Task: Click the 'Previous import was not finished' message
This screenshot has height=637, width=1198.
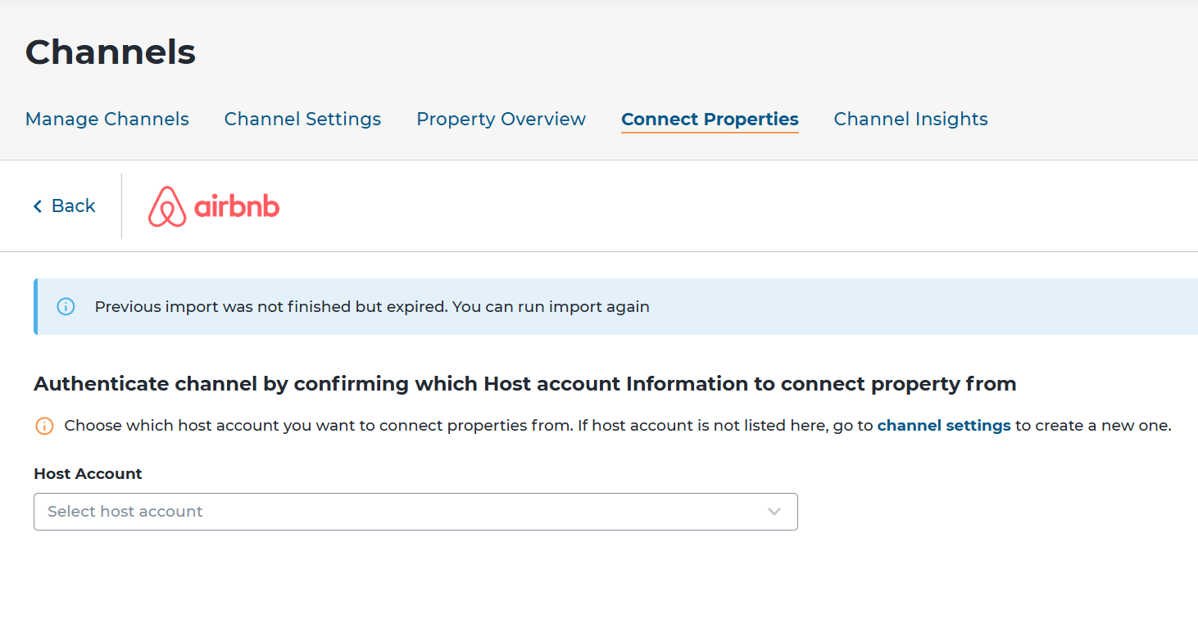Action: click(372, 307)
